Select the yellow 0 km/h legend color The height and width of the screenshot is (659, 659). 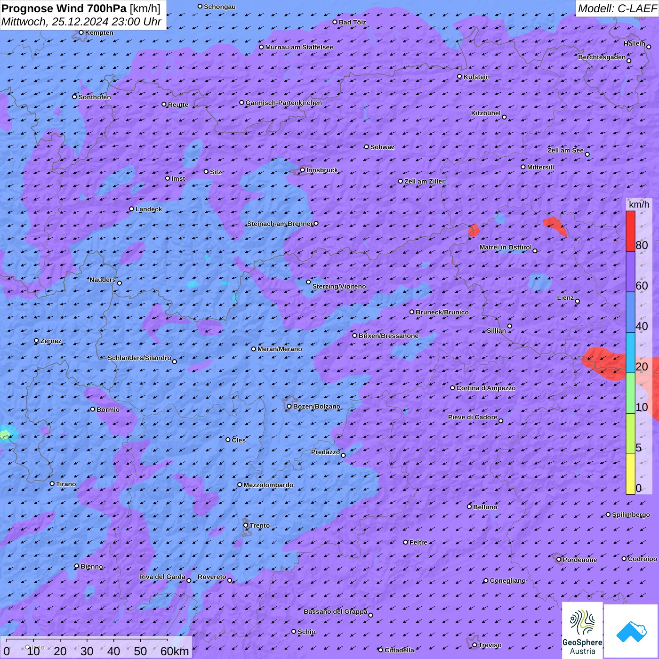(630, 474)
